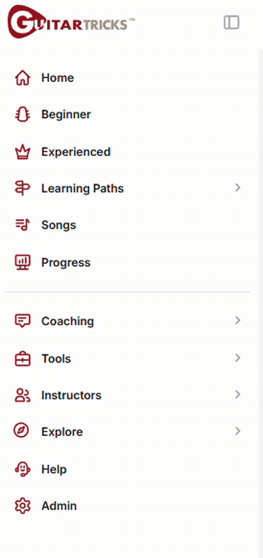
Task: Click the Home house icon
Action: (22, 78)
